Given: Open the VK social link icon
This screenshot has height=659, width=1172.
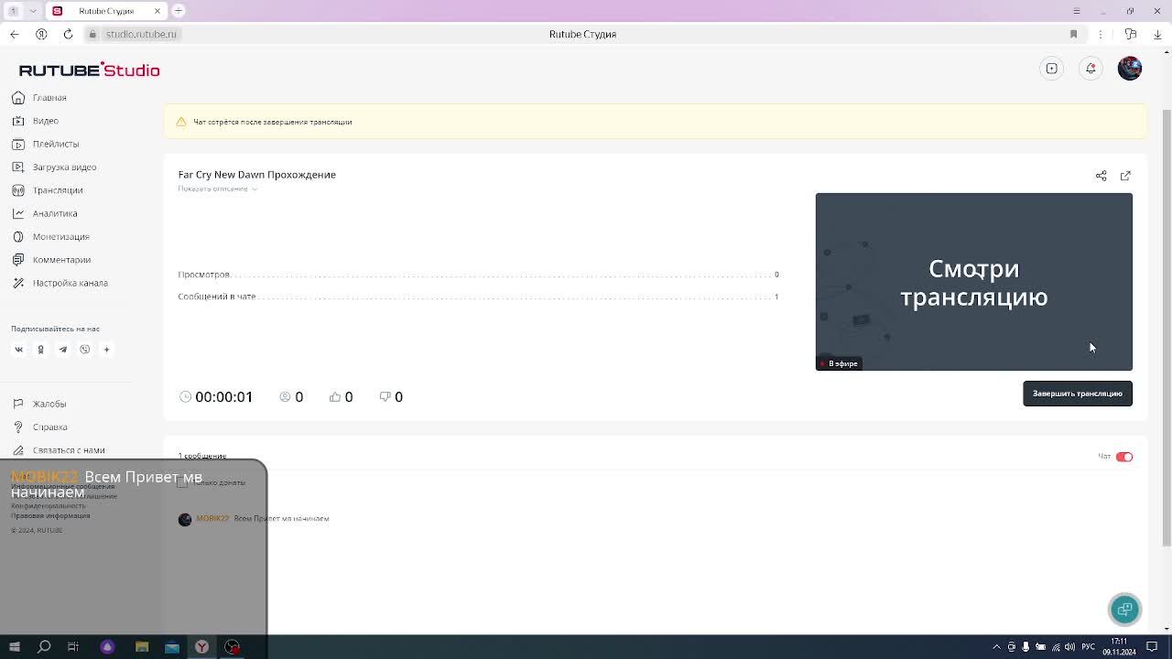Looking at the screenshot, I should [18, 349].
